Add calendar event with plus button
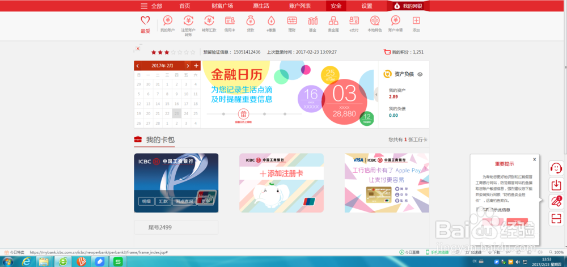 point(196,66)
